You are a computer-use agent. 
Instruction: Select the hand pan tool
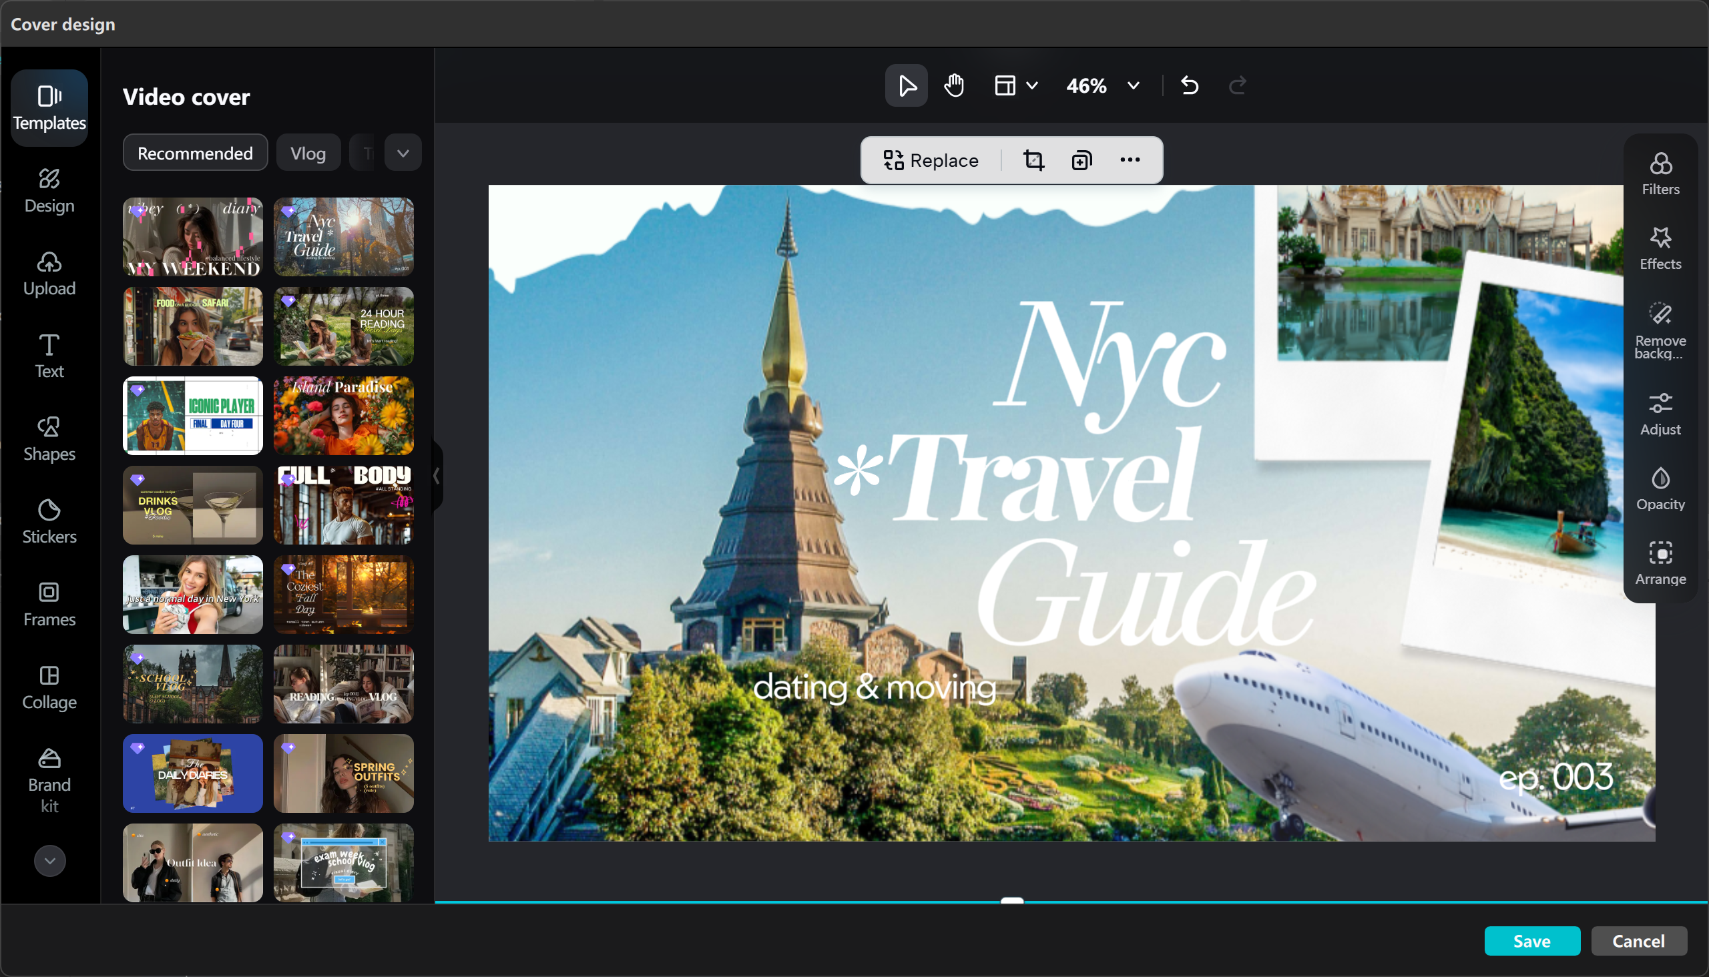click(x=954, y=86)
